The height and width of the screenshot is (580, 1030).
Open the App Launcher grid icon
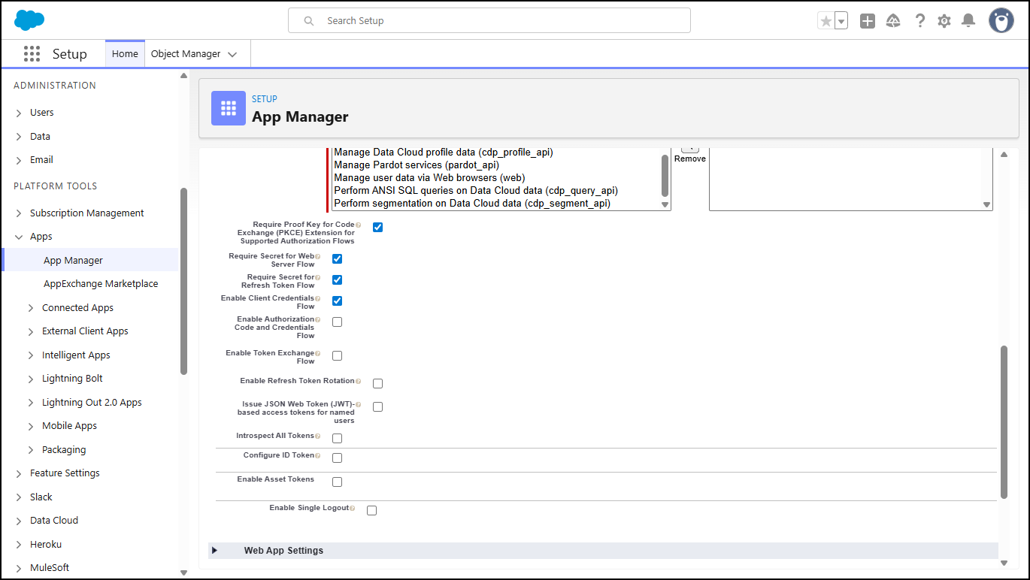tap(32, 54)
